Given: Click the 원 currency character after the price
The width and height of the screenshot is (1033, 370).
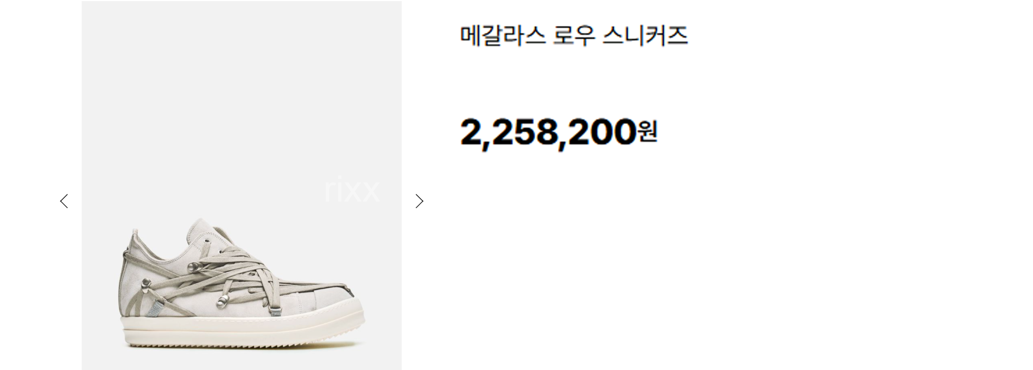Looking at the screenshot, I should click(648, 131).
